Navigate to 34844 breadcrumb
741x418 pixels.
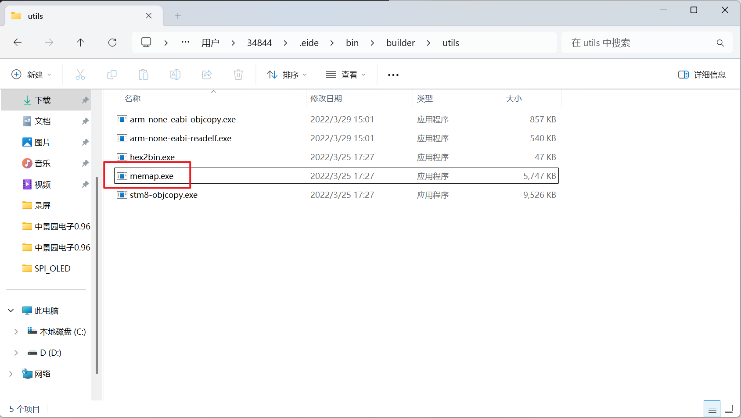259,43
